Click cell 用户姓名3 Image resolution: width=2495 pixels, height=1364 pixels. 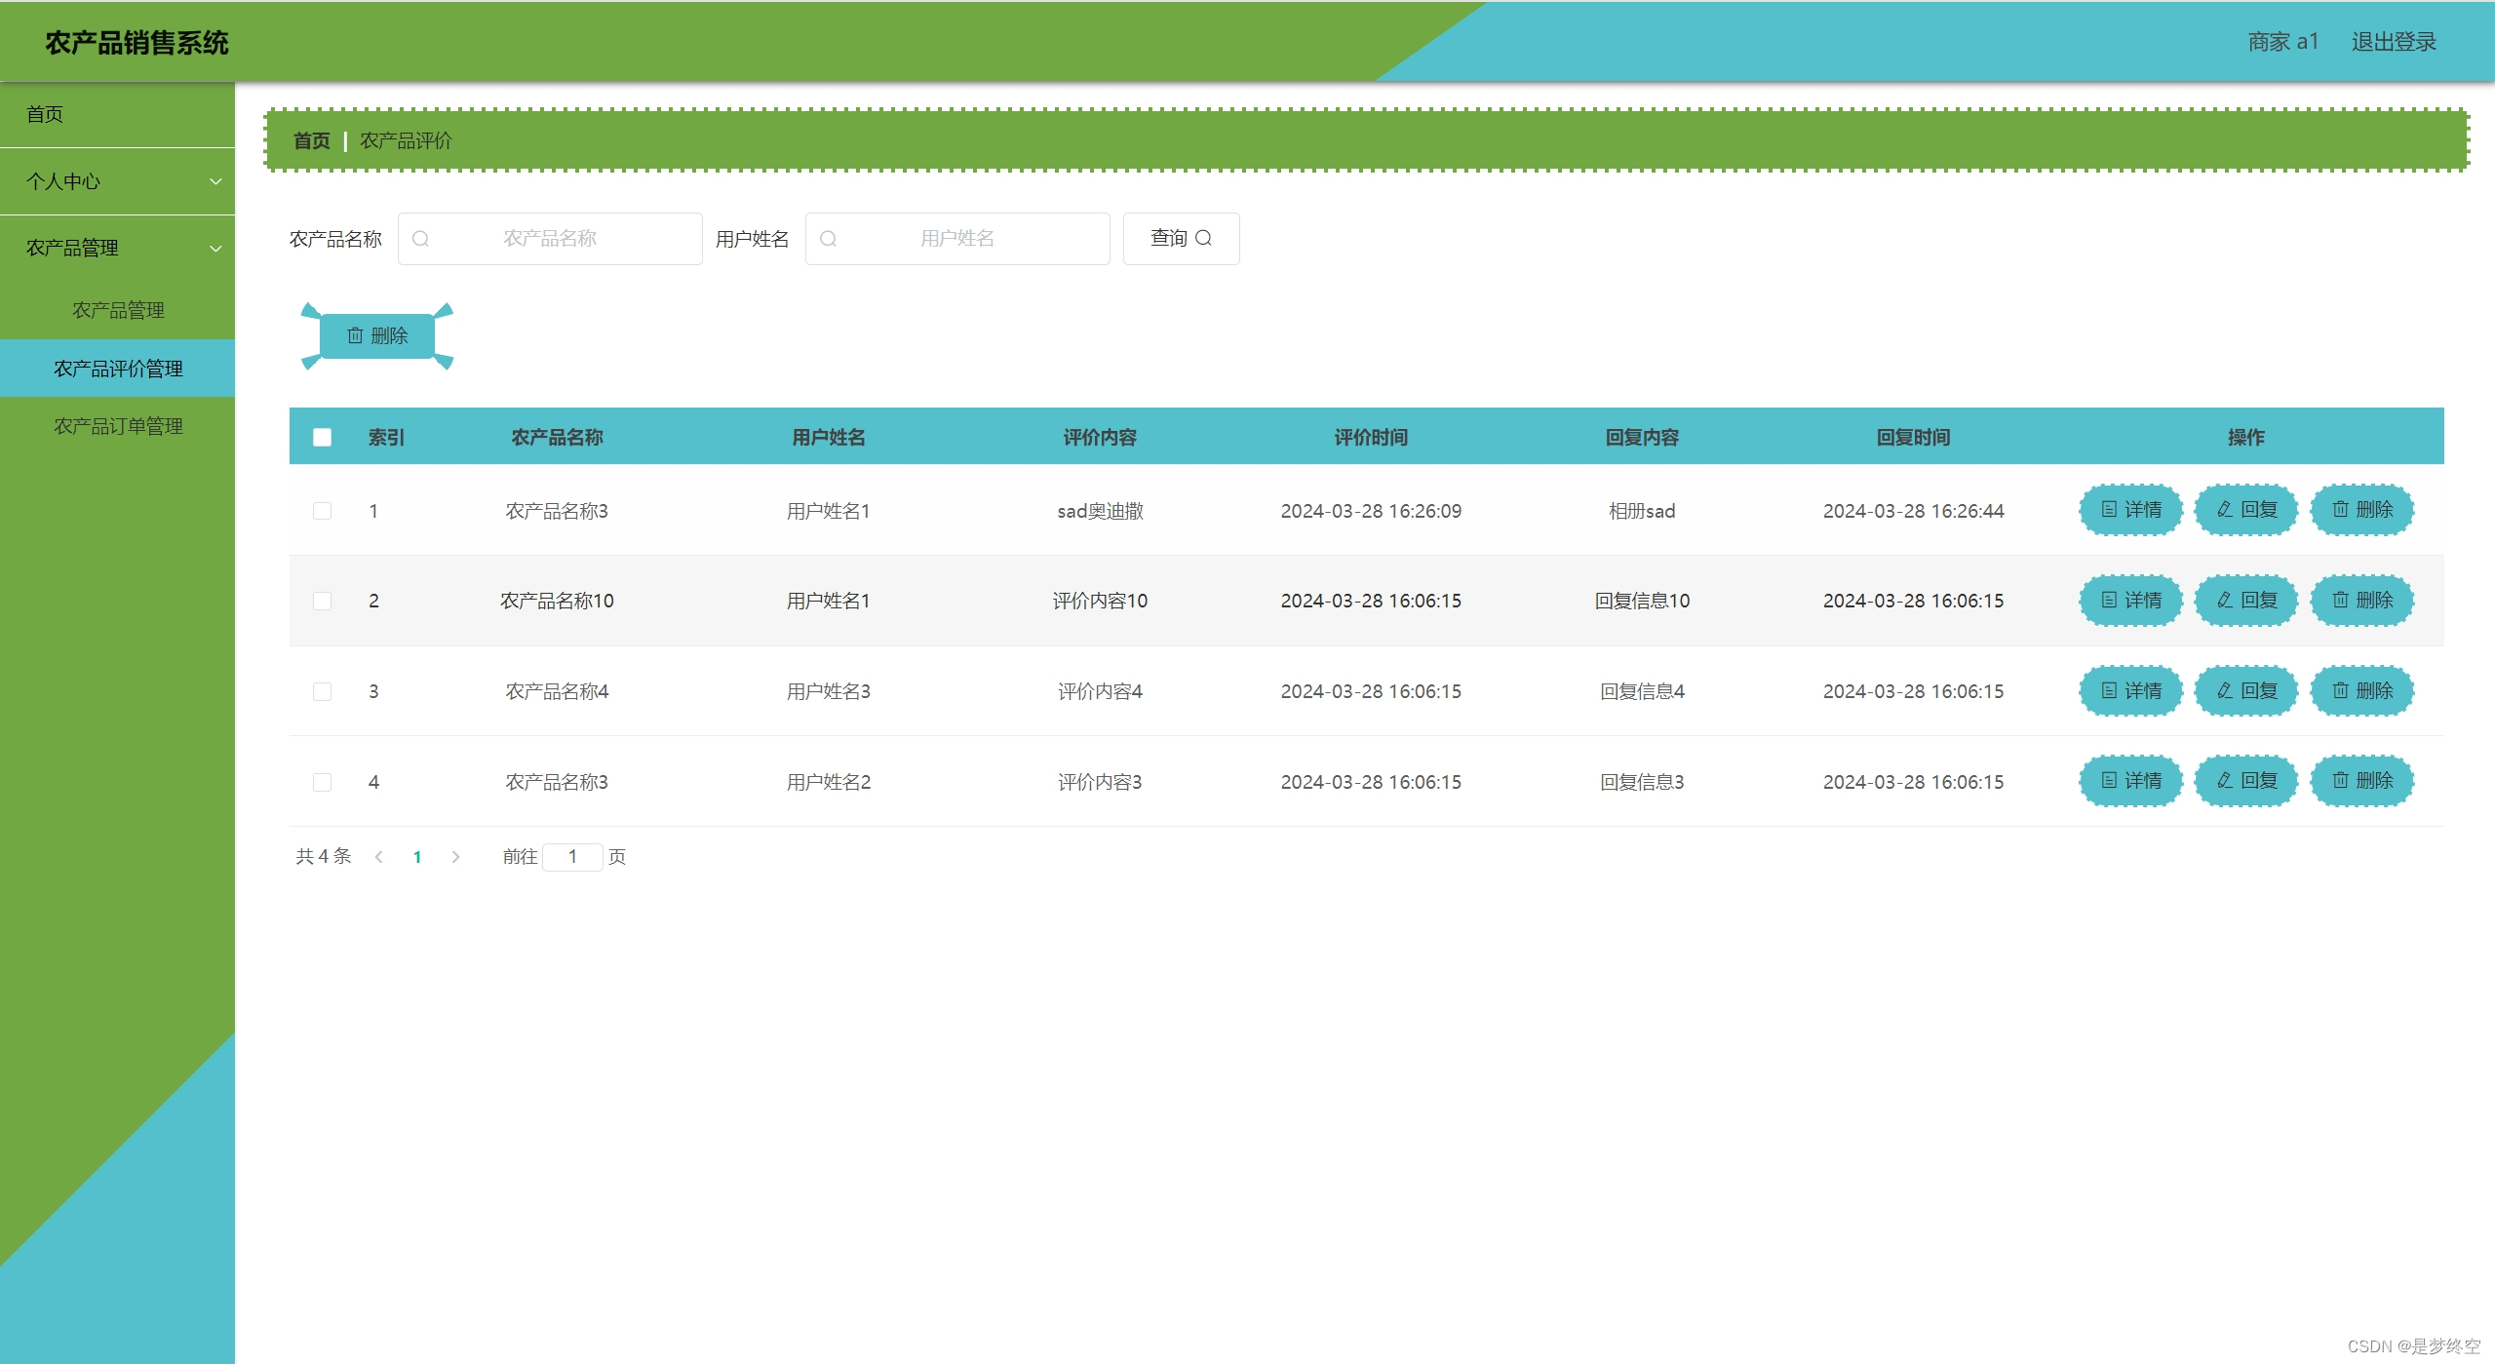[828, 691]
